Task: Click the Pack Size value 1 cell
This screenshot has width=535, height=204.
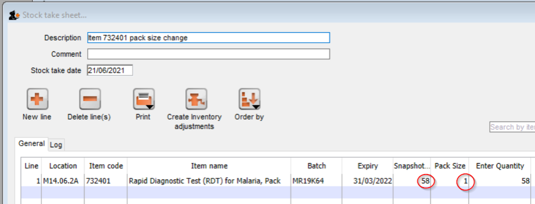Action: (449, 181)
